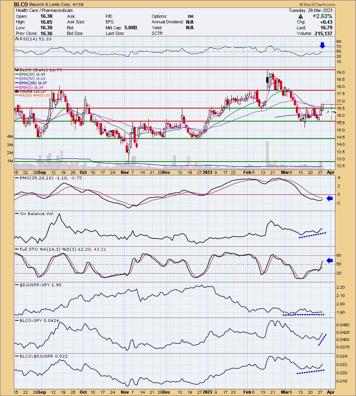Click the RSI(14) 52.33 indicator label
356x396 pixels.
coord(35,39)
